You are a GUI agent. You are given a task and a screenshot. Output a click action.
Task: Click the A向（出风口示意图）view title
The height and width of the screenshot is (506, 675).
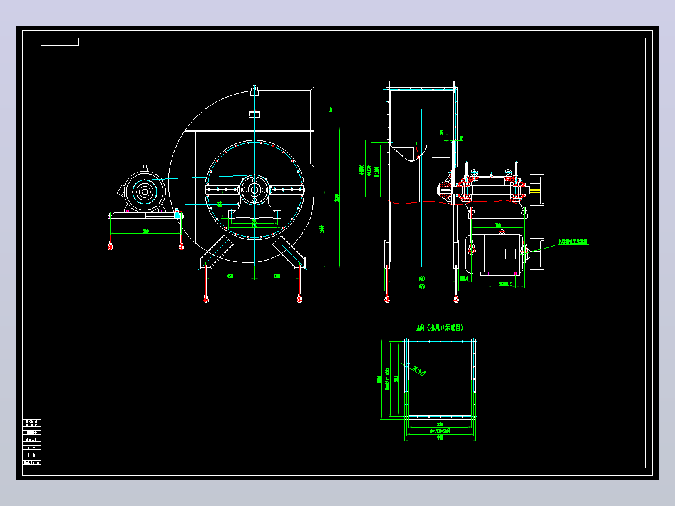tap(440, 328)
